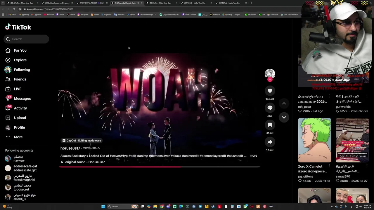Open the LIVE section
This screenshot has width=374, height=210.
click(13, 89)
